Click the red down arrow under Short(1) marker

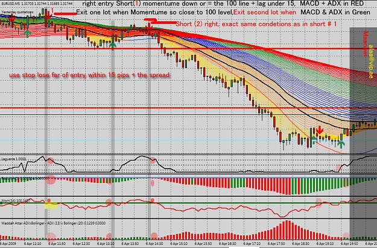(49, 16)
